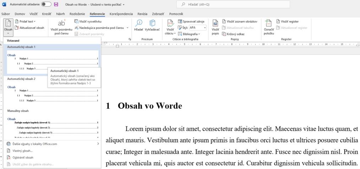The width and height of the screenshot is (360, 169).
Task: Click the Vložiť register page icon
Action: coord(278,22)
